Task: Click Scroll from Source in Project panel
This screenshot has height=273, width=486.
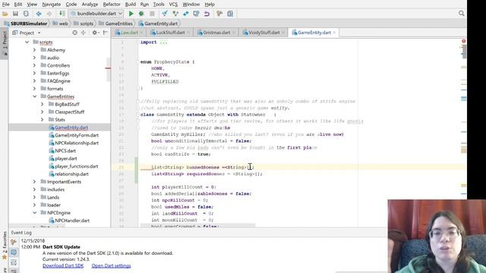Action: tap(74, 33)
